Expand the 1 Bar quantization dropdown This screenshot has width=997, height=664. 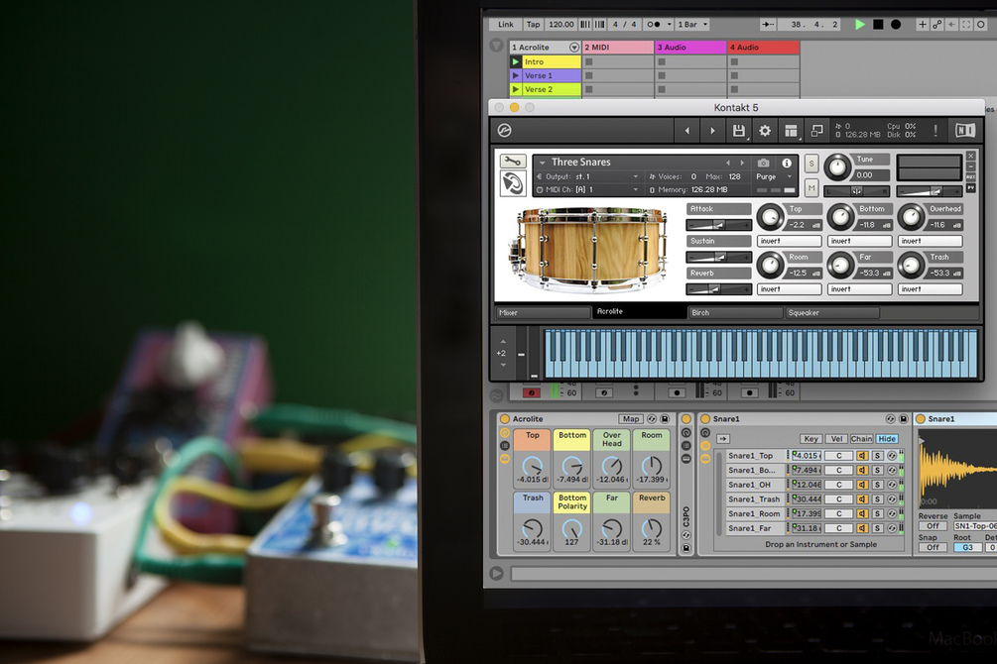pyautogui.click(x=691, y=24)
